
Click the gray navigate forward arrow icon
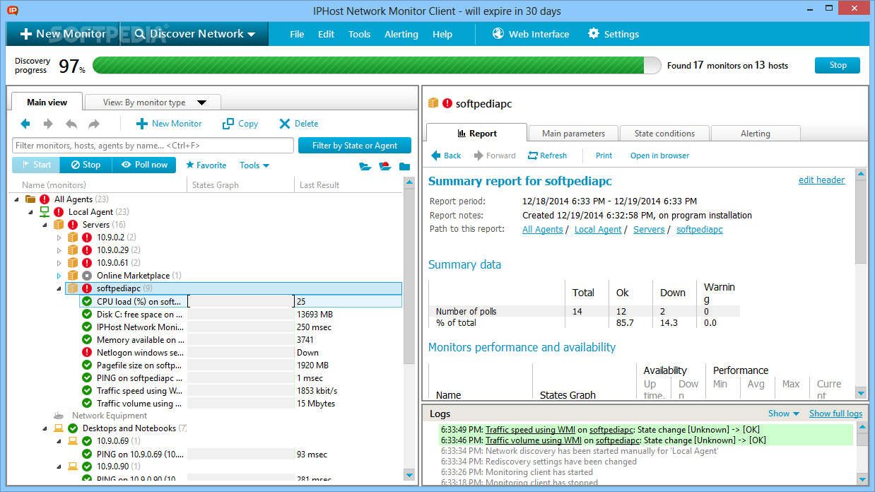coord(48,124)
